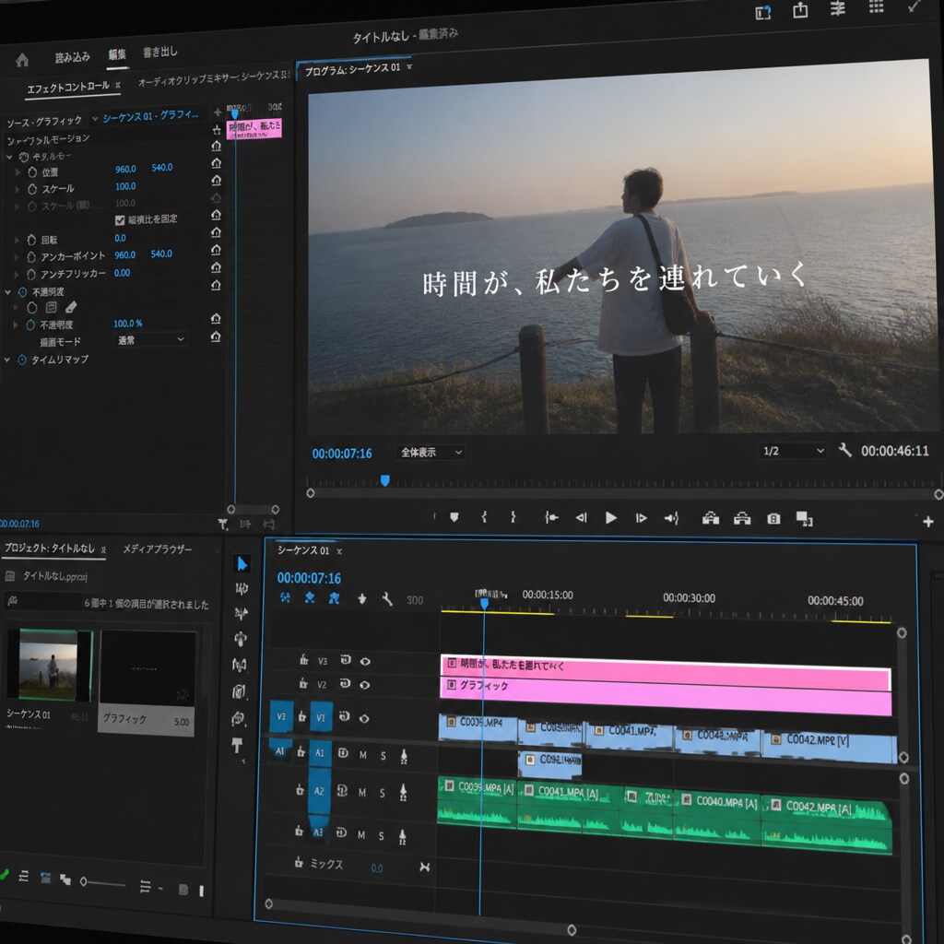The width and height of the screenshot is (944, 944).
Task: Select the Razor tool
Action: (241, 639)
